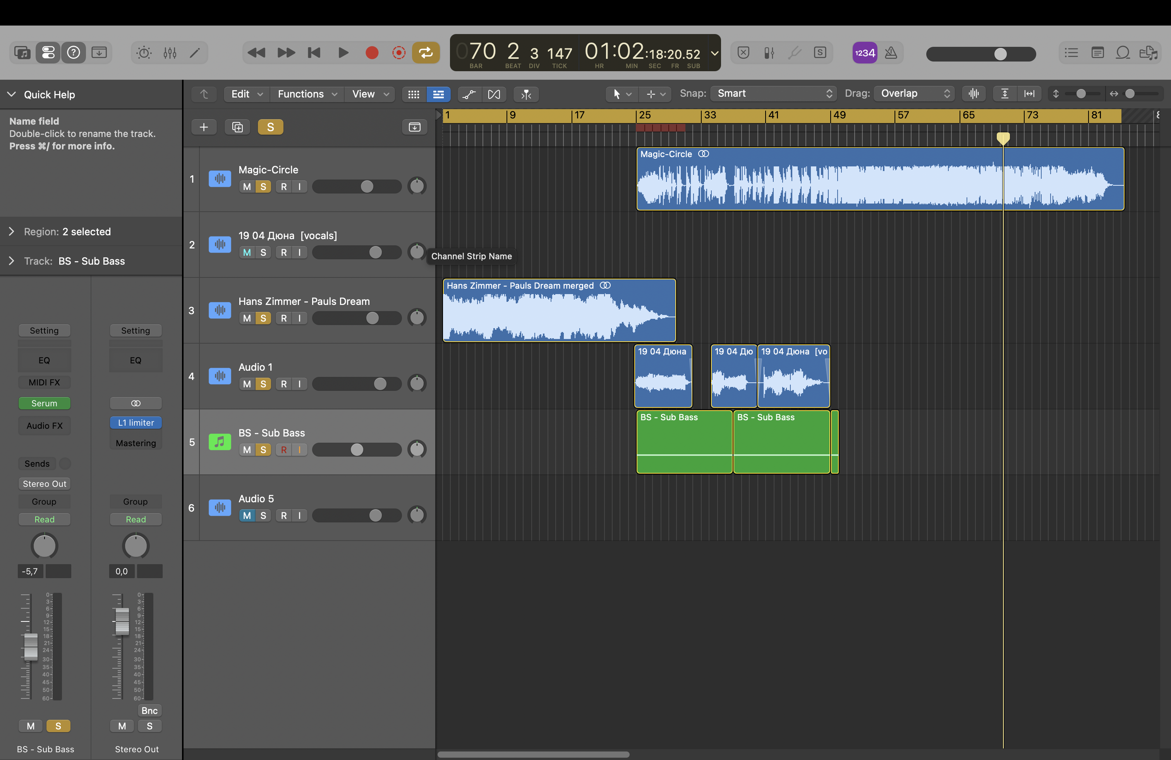This screenshot has width=1171, height=760.
Task: Click the Serum instrument slot
Action: (x=44, y=403)
